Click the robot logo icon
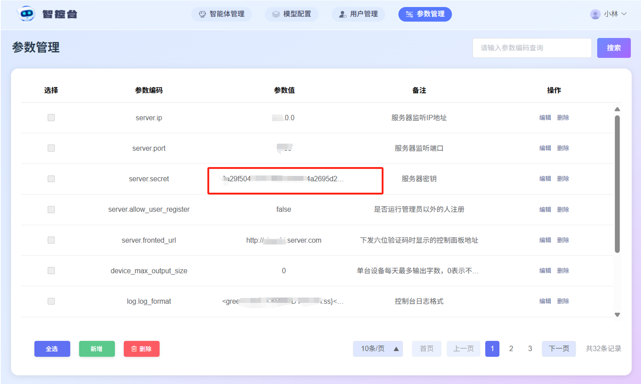The height and width of the screenshot is (384, 641). [x=26, y=14]
